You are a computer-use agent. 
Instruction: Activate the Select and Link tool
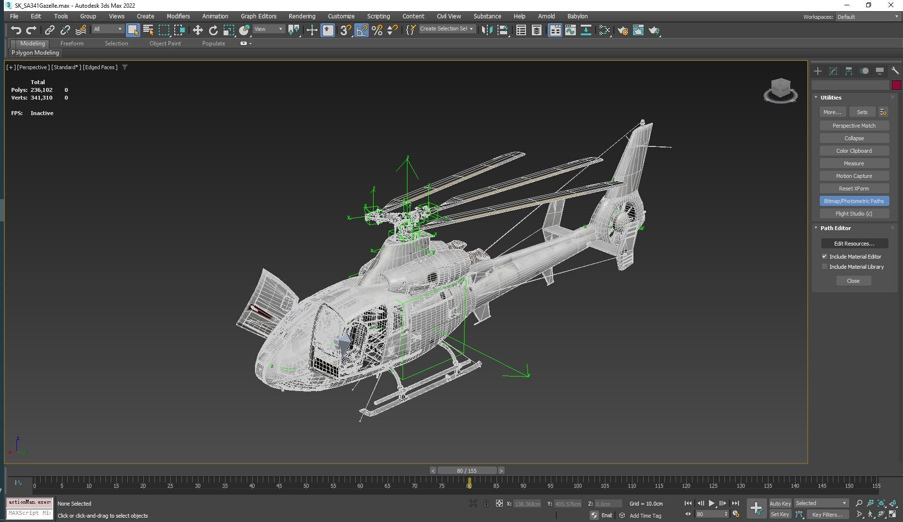tap(49, 30)
